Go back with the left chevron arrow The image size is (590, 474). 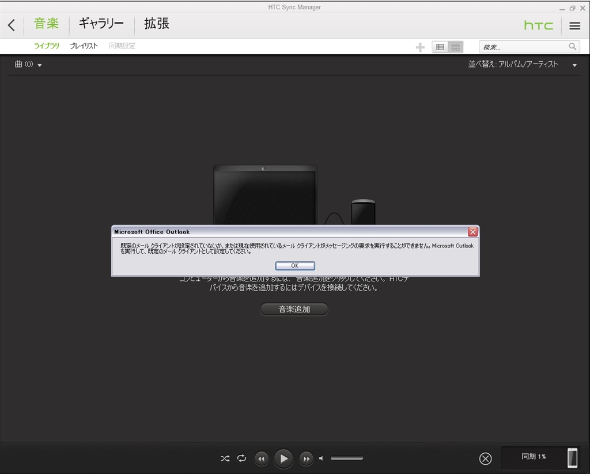click(x=12, y=25)
